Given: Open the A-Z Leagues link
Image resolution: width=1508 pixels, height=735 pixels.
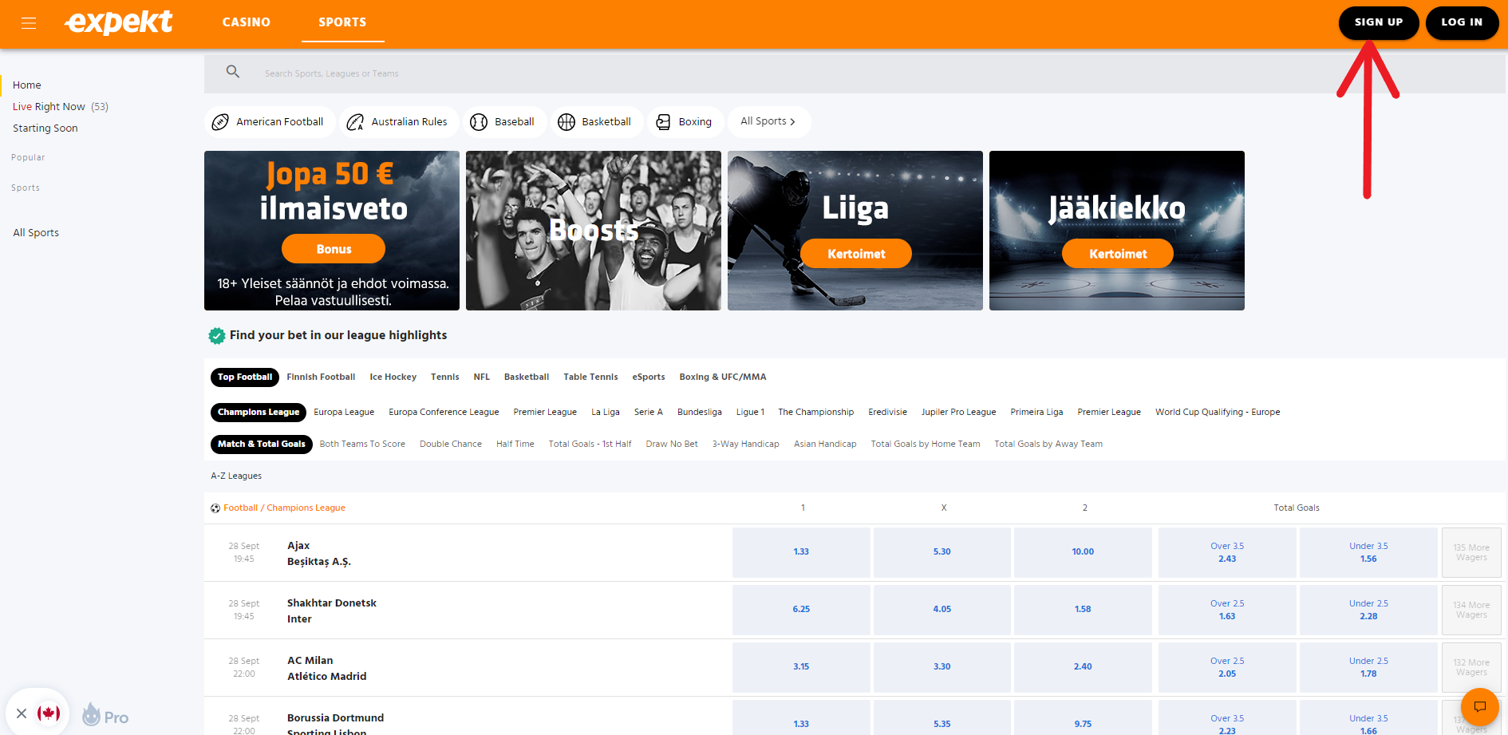Looking at the screenshot, I should pos(236,476).
